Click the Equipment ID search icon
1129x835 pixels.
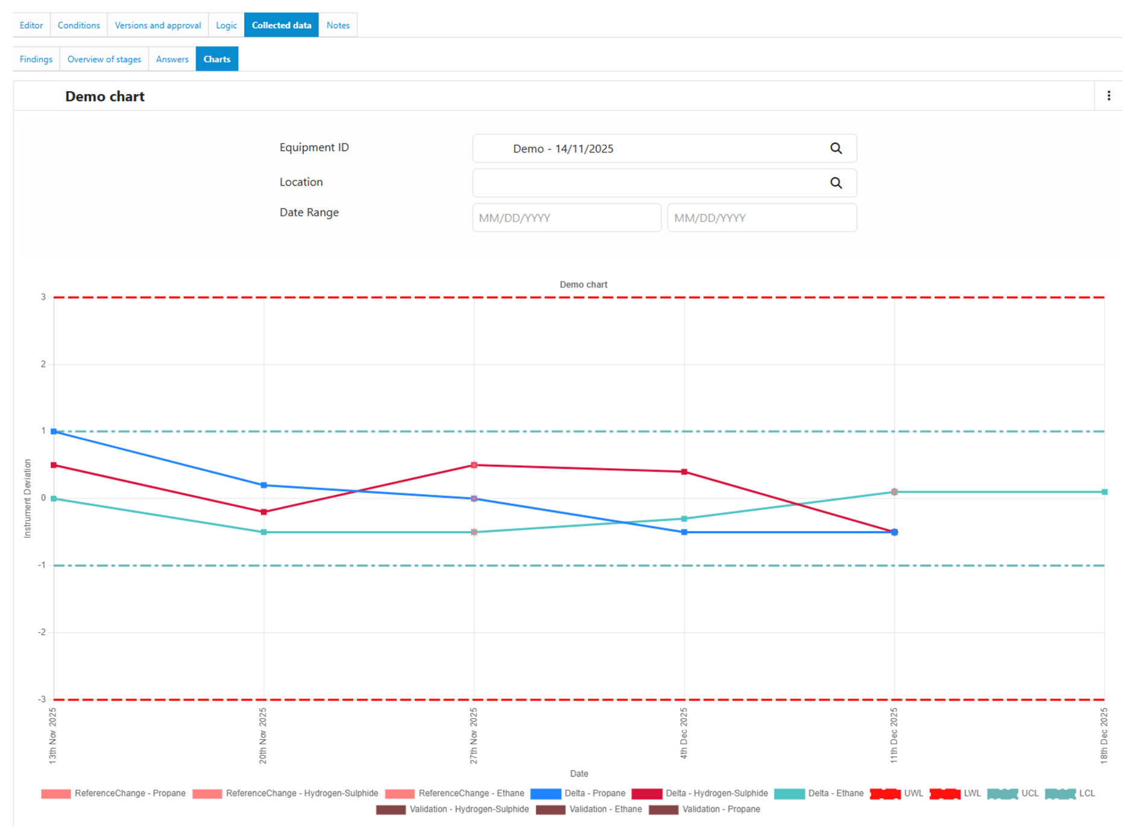click(x=836, y=148)
